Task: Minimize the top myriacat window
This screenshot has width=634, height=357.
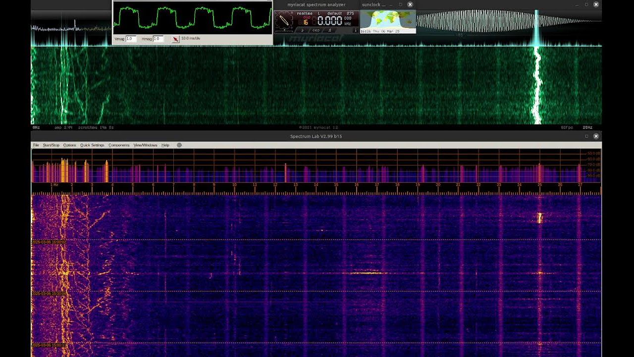Action: coord(577,4)
